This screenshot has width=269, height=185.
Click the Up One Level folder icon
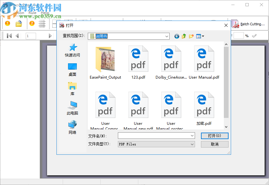[184, 36]
